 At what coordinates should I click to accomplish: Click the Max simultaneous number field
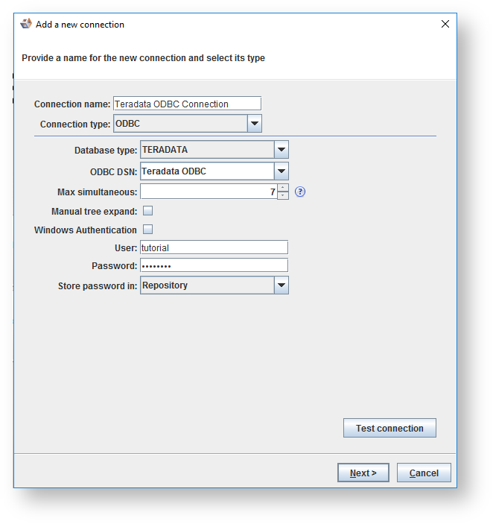click(208, 192)
